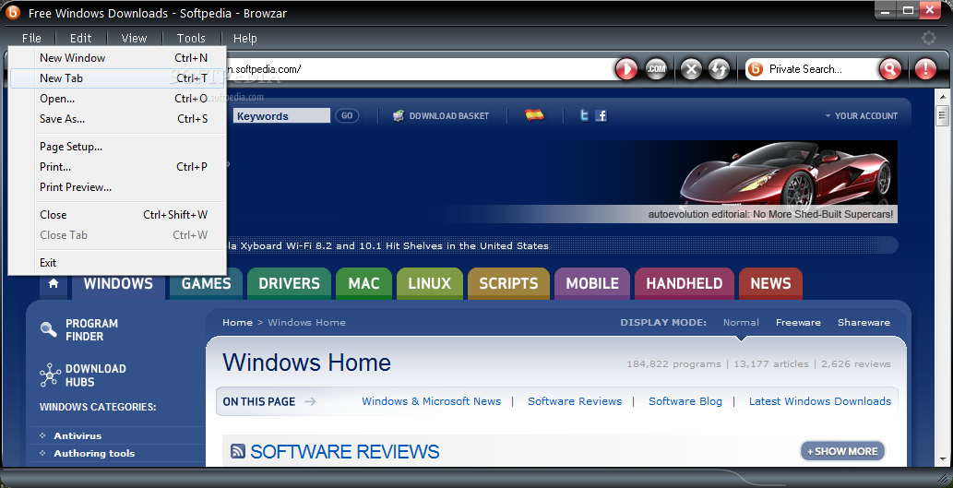Expand the YOUR ACCOUNT dropdown
953x488 pixels.
(862, 115)
